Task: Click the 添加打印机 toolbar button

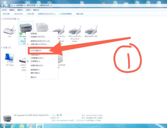Action: point(18,14)
